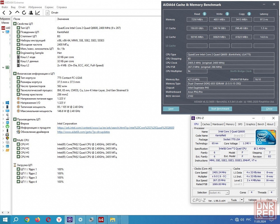Select the Benchmark tree icon
The image size is (280, 224).
click(7, 150)
